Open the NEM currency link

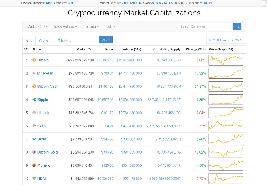point(42,178)
